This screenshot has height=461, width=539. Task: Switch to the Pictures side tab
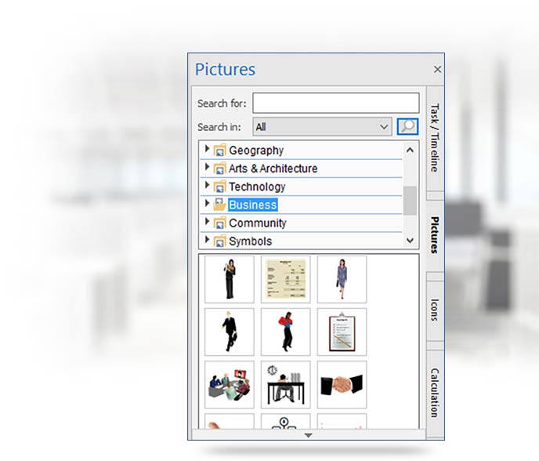coord(435,235)
